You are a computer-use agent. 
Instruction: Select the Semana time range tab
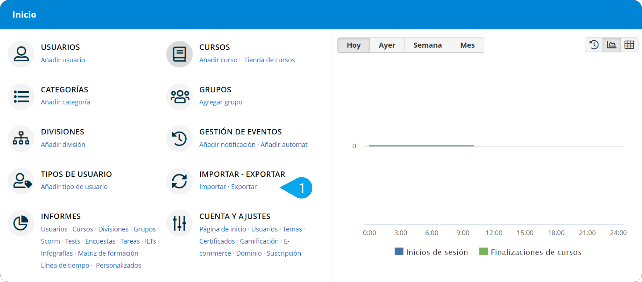tap(427, 45)
